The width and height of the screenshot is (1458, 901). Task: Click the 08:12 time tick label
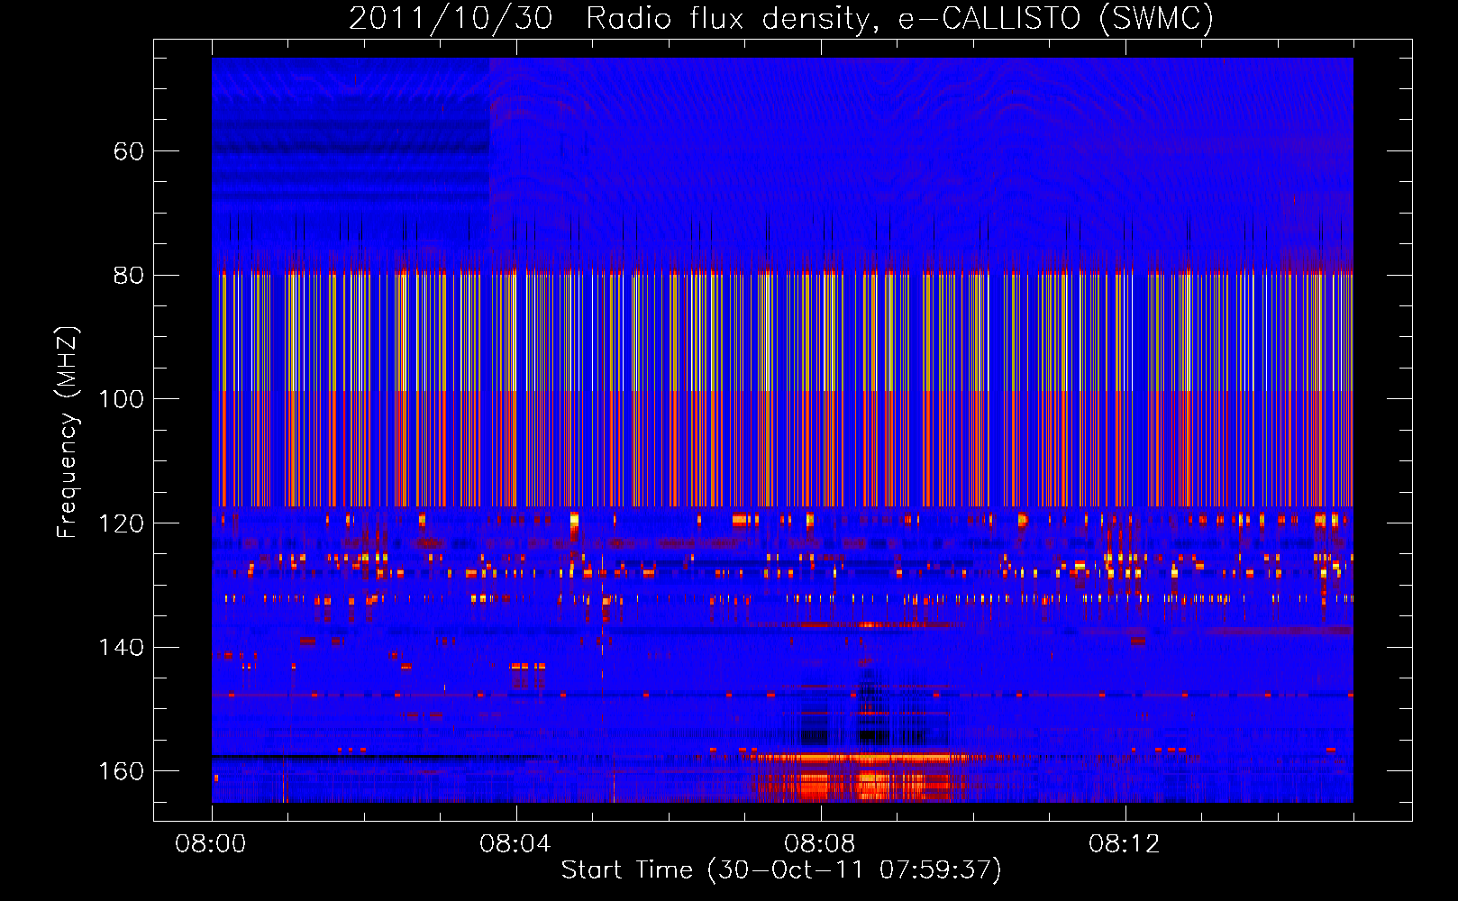1124,844
